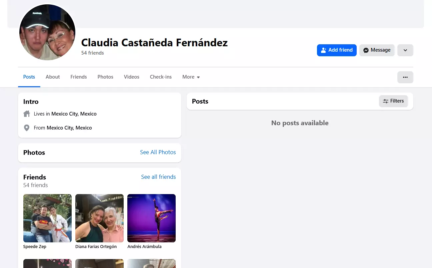Switch to the Posts tab
This screenshot has width=432, height=268.
tap(29, 77)
